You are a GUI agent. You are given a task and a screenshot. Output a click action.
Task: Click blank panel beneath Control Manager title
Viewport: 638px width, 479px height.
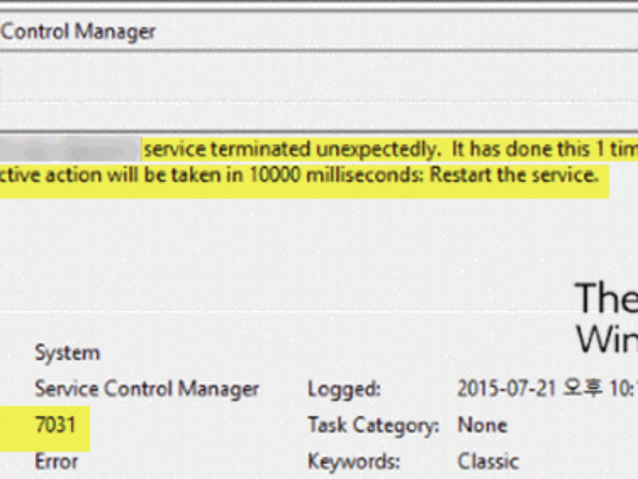coord(319,89)
